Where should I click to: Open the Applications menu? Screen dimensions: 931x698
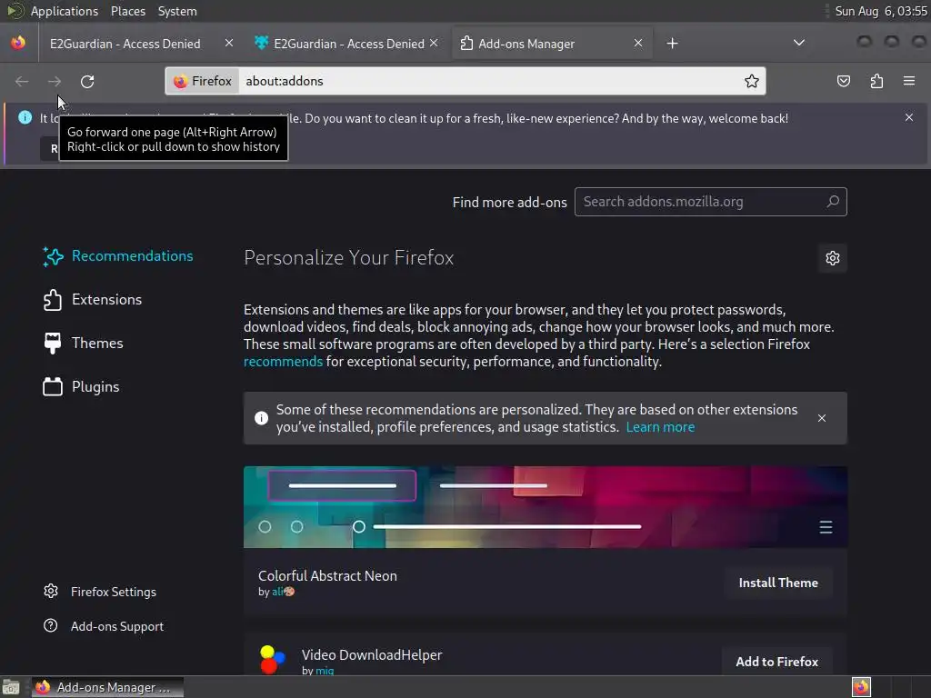(65, 11)
